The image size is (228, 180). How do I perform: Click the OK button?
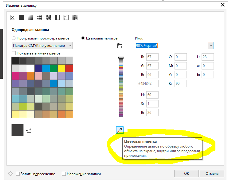pyautogui.click(x=187, y=174)
